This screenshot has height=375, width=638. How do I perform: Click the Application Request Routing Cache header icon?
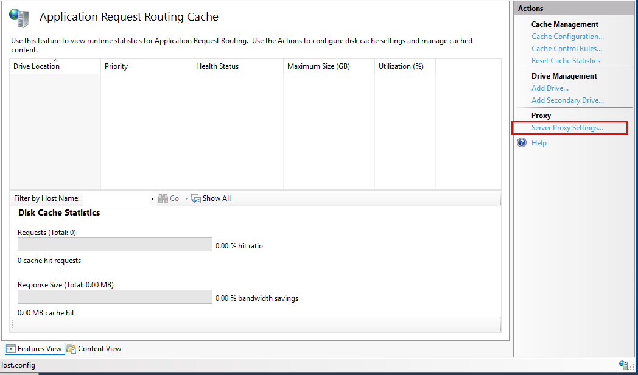coord(19,17)
